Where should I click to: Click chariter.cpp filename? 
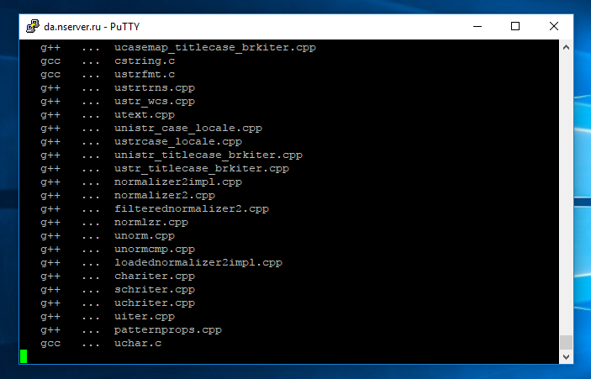155,276
